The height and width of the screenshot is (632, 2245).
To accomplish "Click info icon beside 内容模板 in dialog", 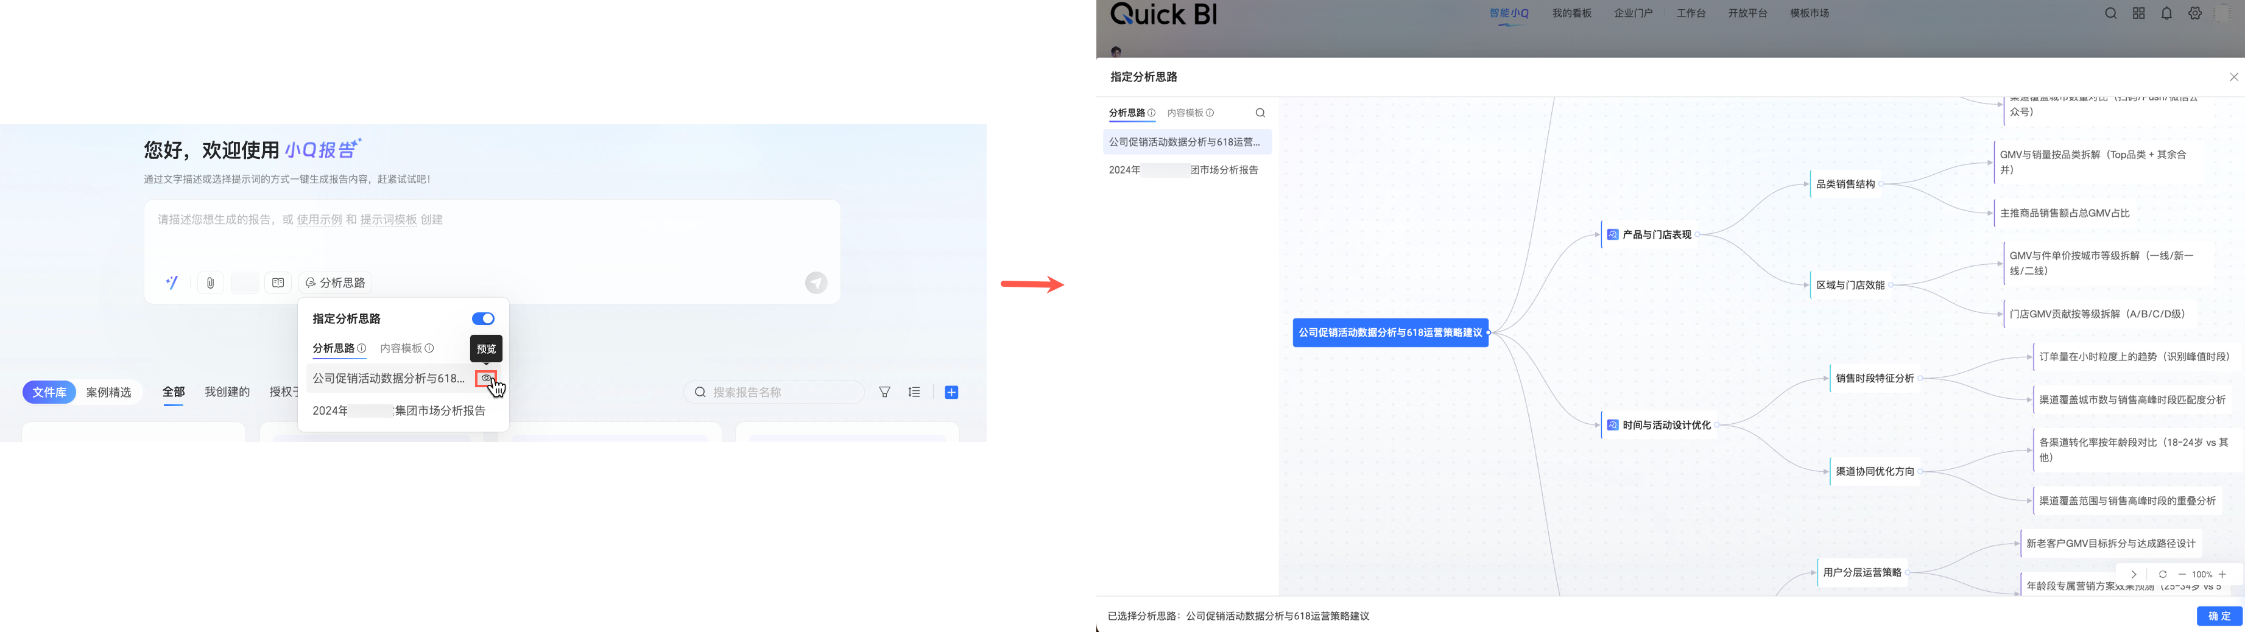I will point(1210,113).
